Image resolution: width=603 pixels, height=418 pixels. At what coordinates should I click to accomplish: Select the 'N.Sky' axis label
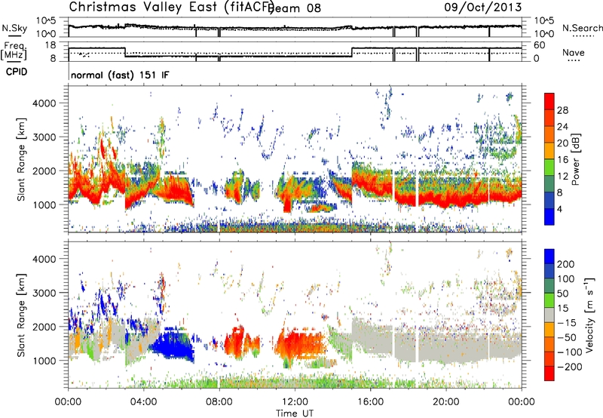pos(14,28)
